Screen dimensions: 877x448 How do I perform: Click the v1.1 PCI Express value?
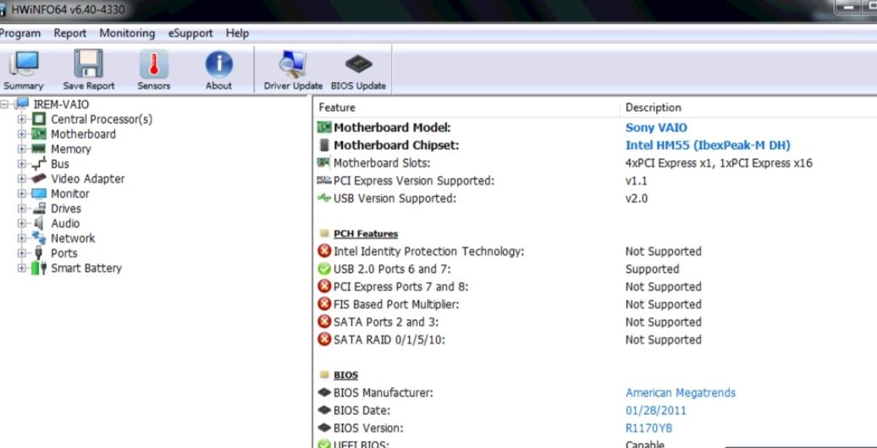(x=637, y=181)
